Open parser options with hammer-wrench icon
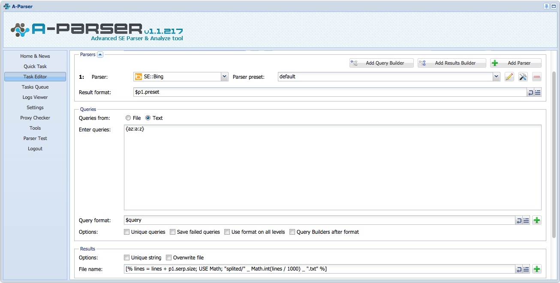Viewport: 560px width, 283px height. [523, 77]
